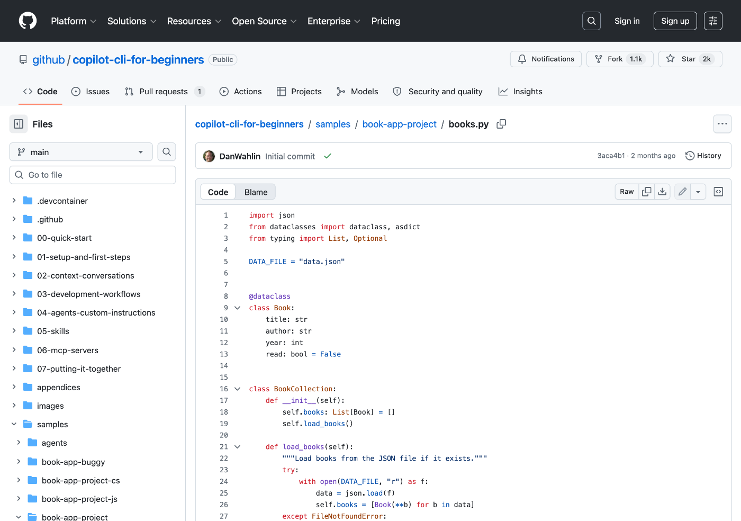Open the samples breadcrumb link

(x=333, y=124)
